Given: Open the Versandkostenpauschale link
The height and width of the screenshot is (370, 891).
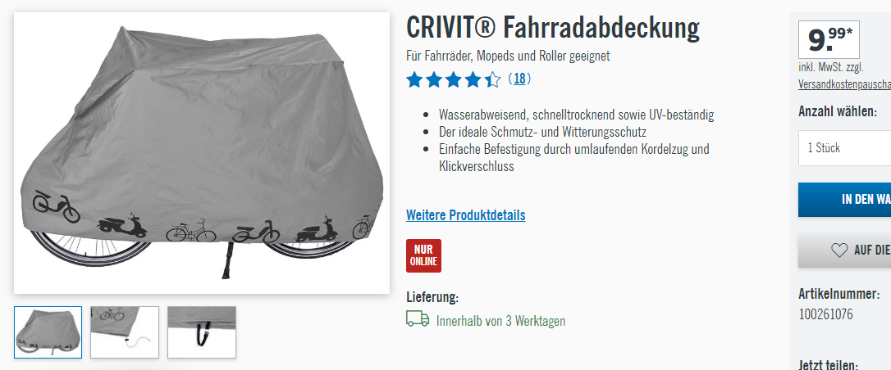Looking at the screenshot, I should coord(844,84).
